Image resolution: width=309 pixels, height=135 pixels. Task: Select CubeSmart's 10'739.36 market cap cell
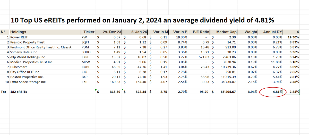(x=224, y=67)
